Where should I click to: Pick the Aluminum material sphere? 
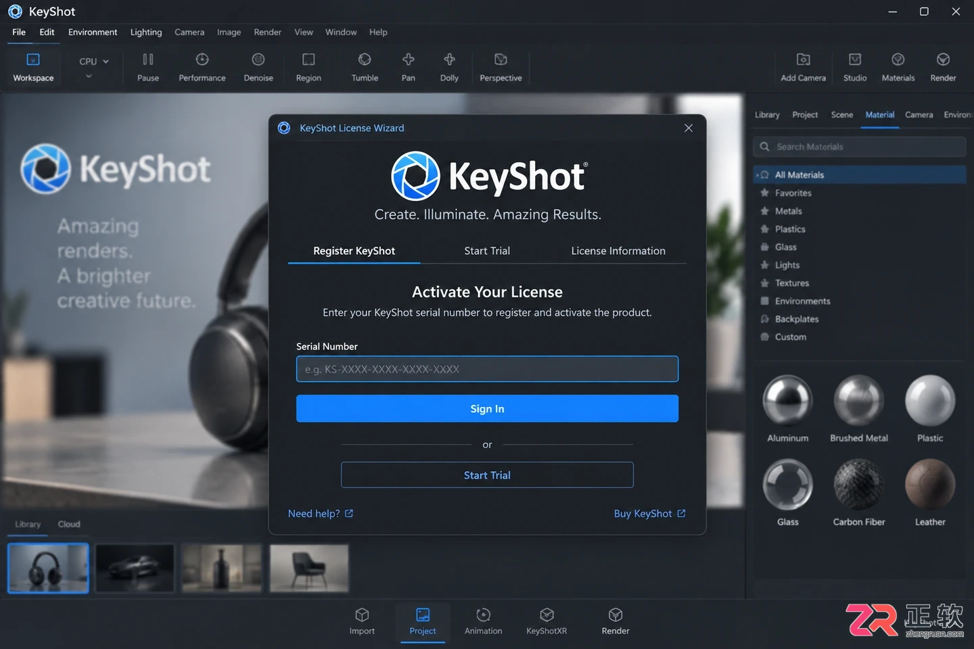pos(788,400)
